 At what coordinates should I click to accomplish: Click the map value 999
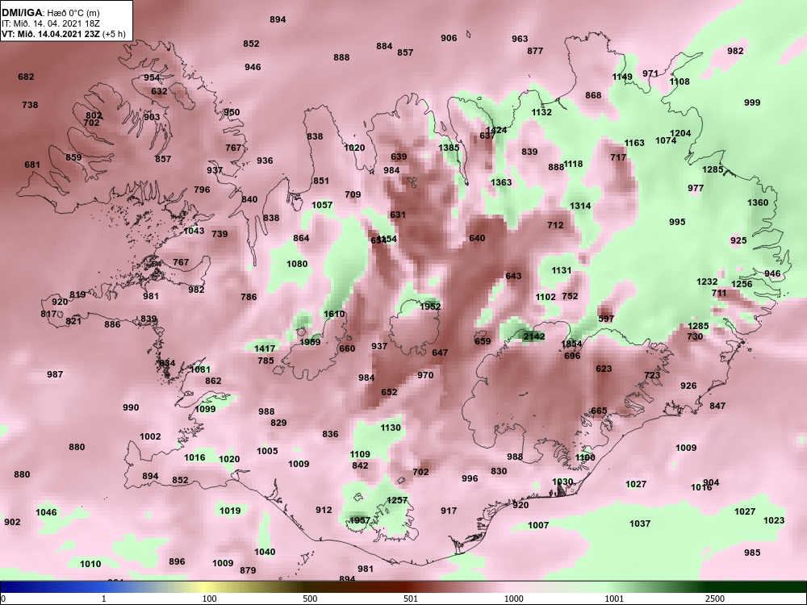click(752, 102)
